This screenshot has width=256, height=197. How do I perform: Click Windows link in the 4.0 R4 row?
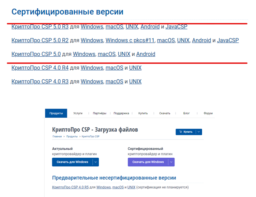click(92, 68)
